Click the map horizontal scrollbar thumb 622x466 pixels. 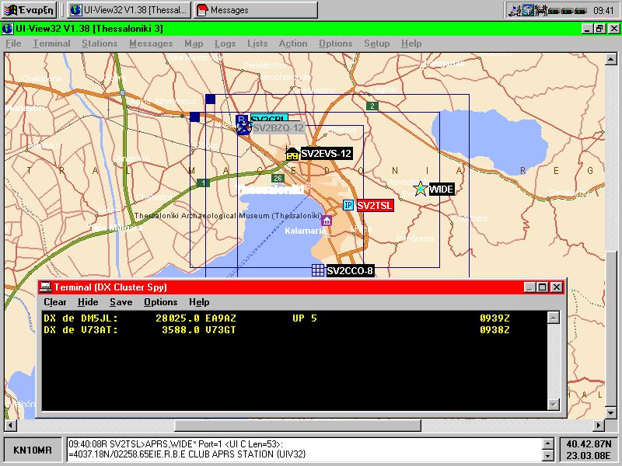[x=298, y=425]
